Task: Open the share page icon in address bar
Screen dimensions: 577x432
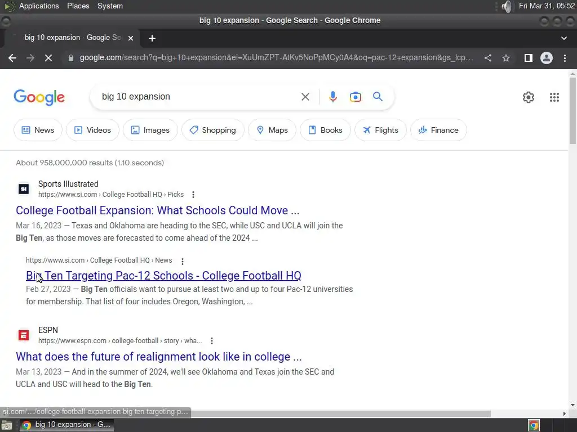Action: click(488, 58)
